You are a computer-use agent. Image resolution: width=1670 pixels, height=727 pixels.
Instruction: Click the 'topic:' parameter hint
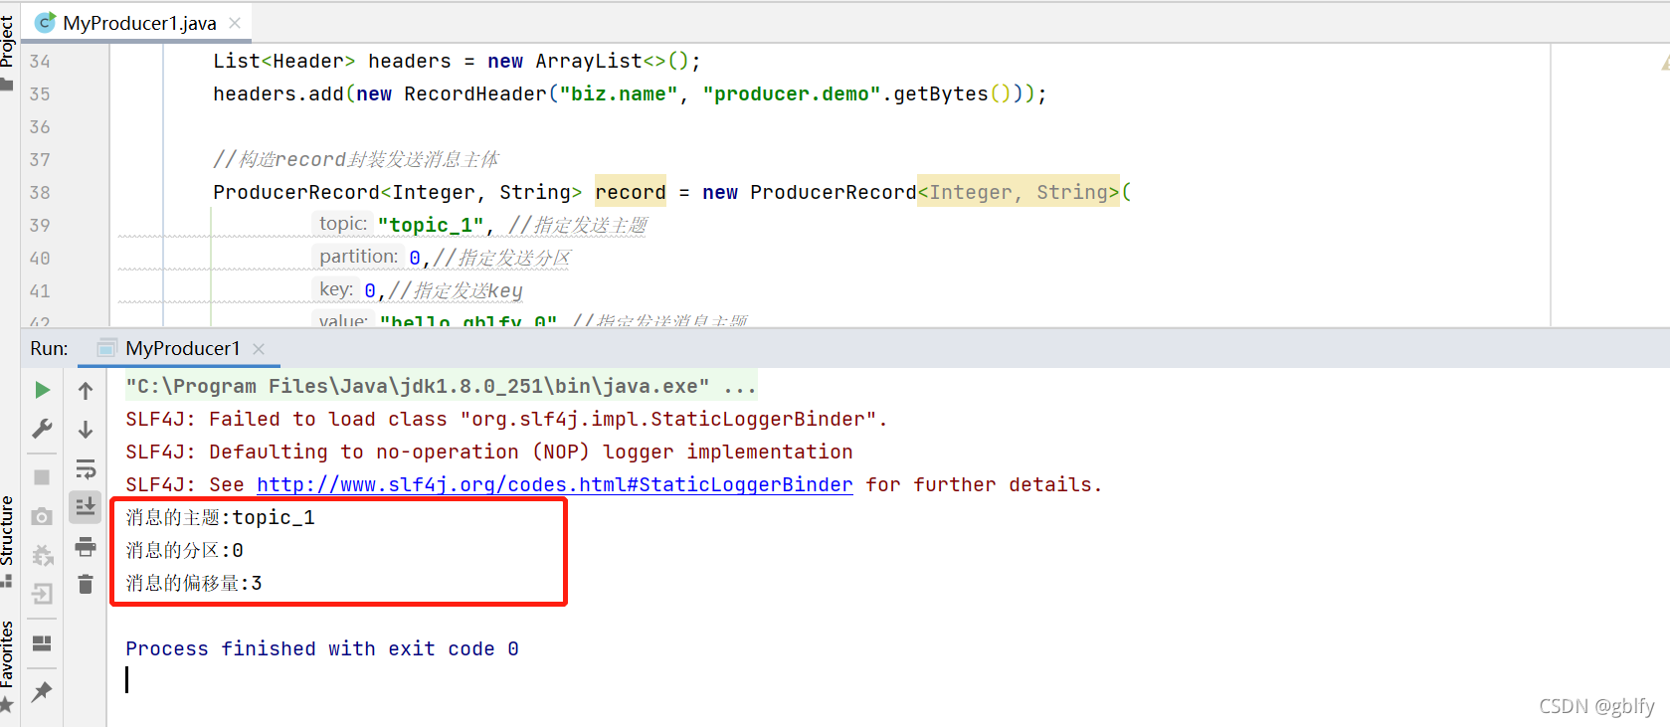tap(343, 224)
